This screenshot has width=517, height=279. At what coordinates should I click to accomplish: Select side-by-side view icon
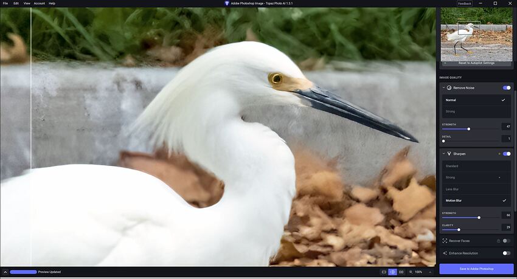[x=401, y=272]
